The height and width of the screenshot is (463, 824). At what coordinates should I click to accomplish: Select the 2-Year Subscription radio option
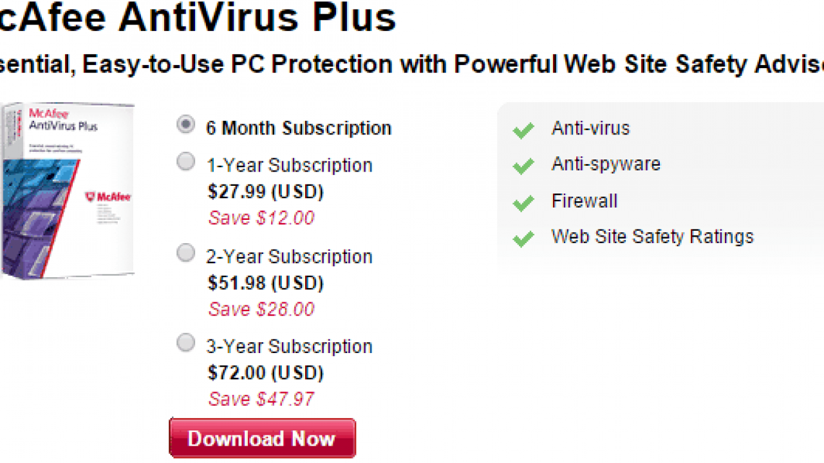coord(185,253)
